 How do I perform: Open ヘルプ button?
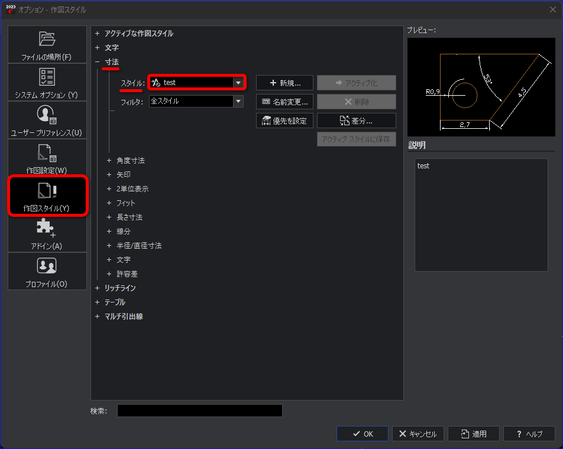(x=529, y=434)
